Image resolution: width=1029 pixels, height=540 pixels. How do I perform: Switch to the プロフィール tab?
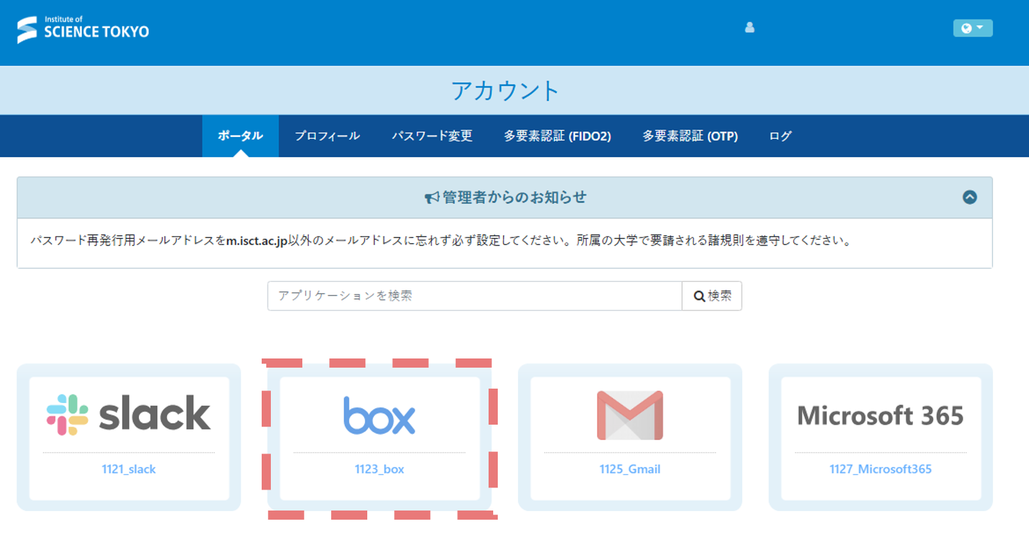point(327,136)
